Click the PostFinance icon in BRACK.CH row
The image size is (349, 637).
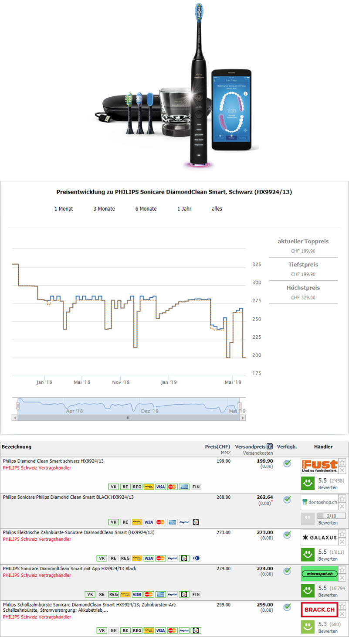coord(149,630)
